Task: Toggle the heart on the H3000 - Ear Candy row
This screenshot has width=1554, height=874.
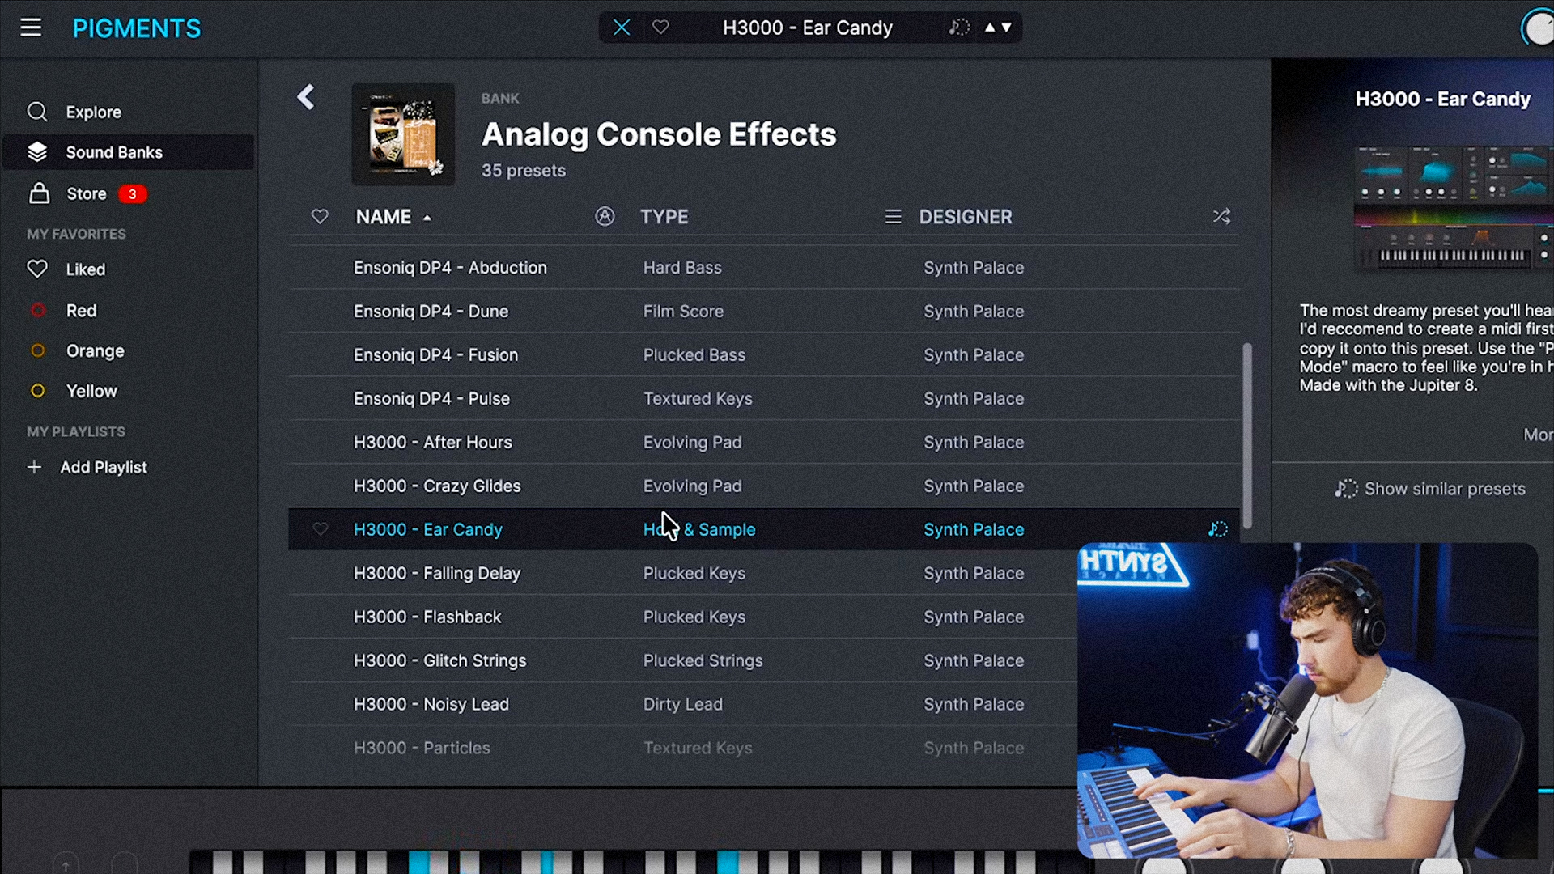Action: point(321,529)
